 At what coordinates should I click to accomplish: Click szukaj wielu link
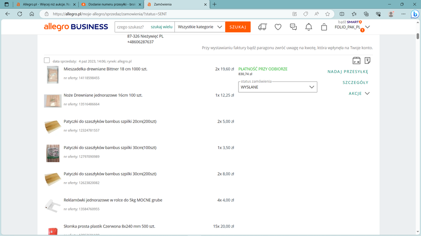pyautogui.click(x=161, y=27)
